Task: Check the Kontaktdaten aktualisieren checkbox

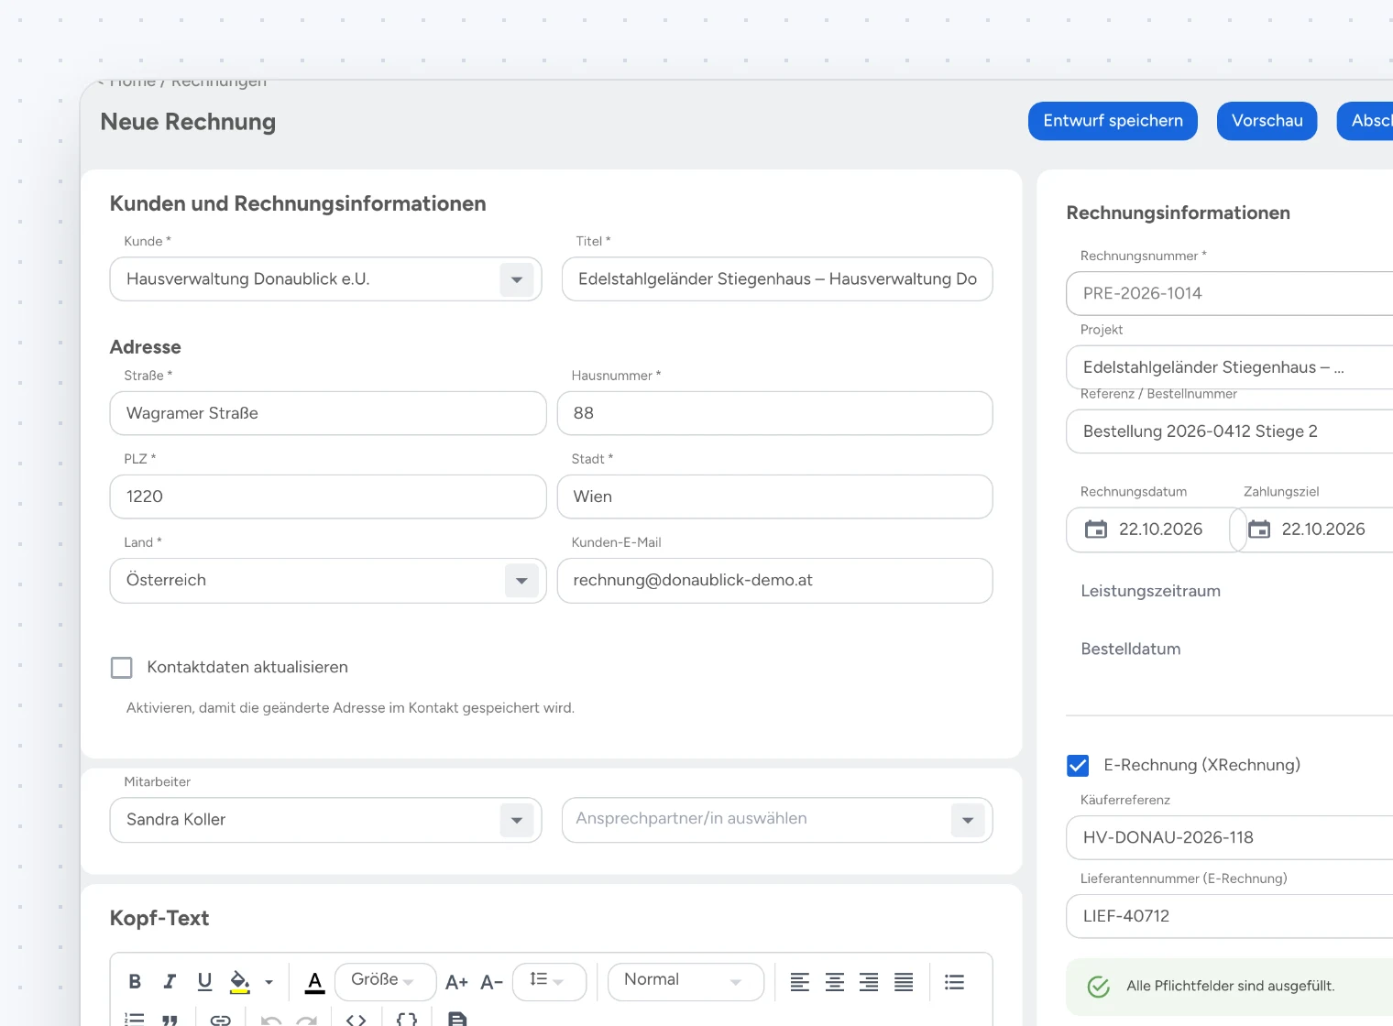Action: point(121,667)
